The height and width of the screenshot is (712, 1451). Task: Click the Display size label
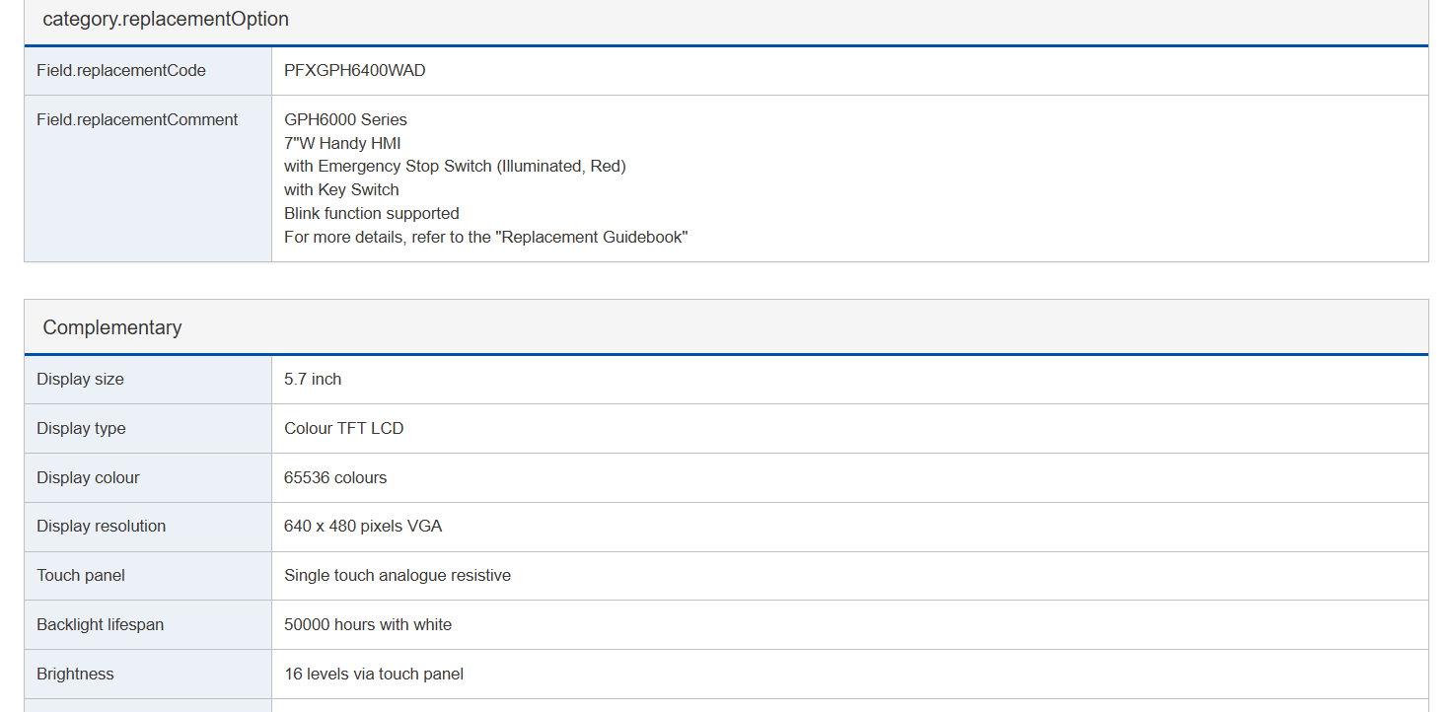80,379
